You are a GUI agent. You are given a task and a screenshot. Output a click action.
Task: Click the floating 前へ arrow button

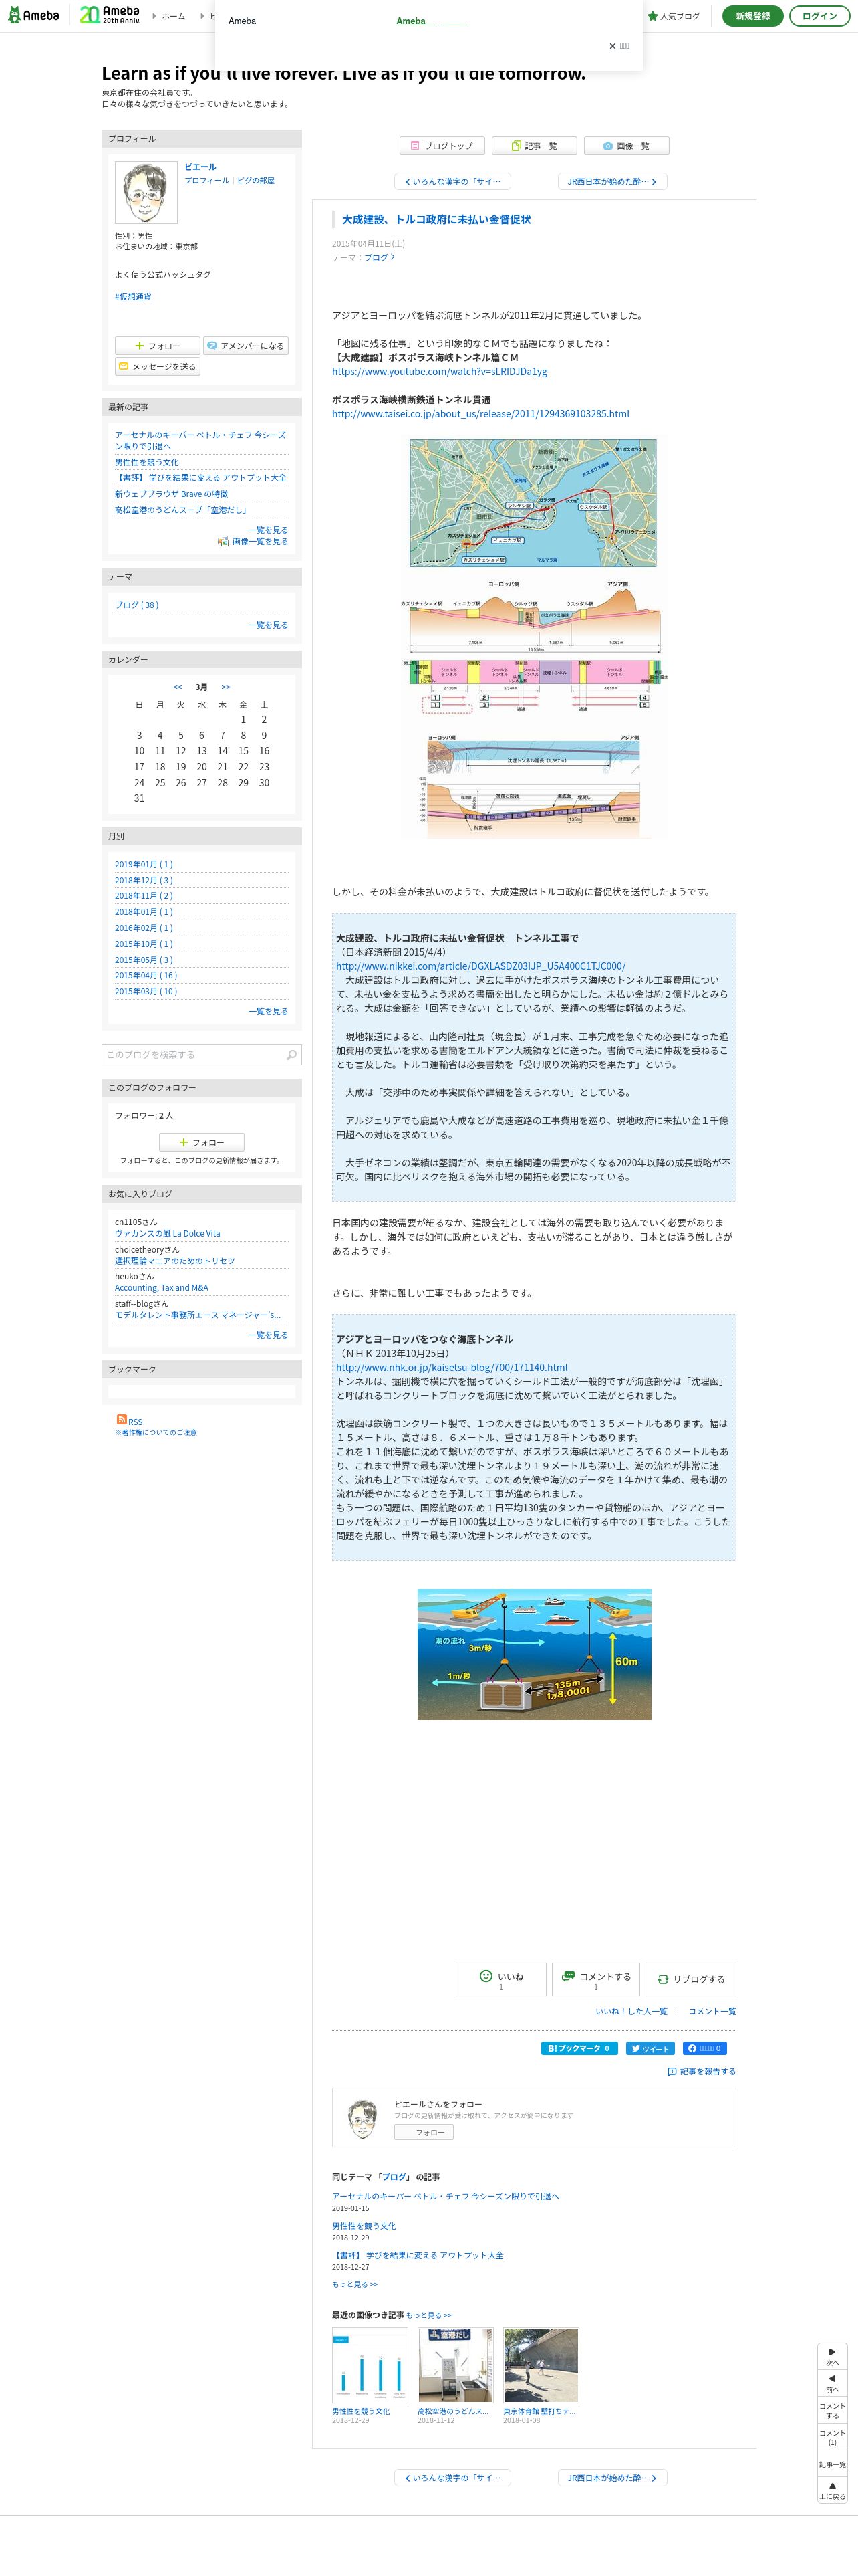(x=832, y=2383)
